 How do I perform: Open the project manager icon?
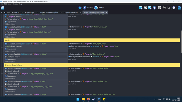tap(3, 8)
